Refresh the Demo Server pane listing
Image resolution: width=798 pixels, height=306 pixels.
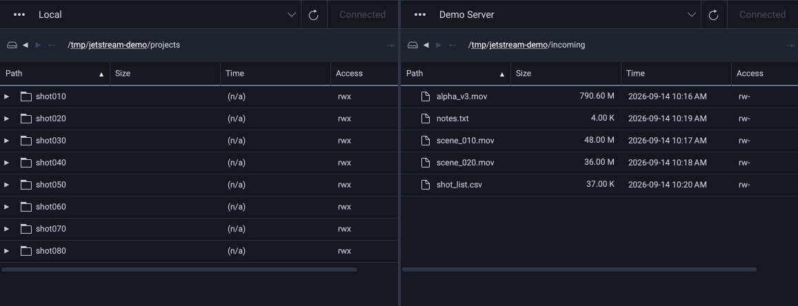(714, 14)
